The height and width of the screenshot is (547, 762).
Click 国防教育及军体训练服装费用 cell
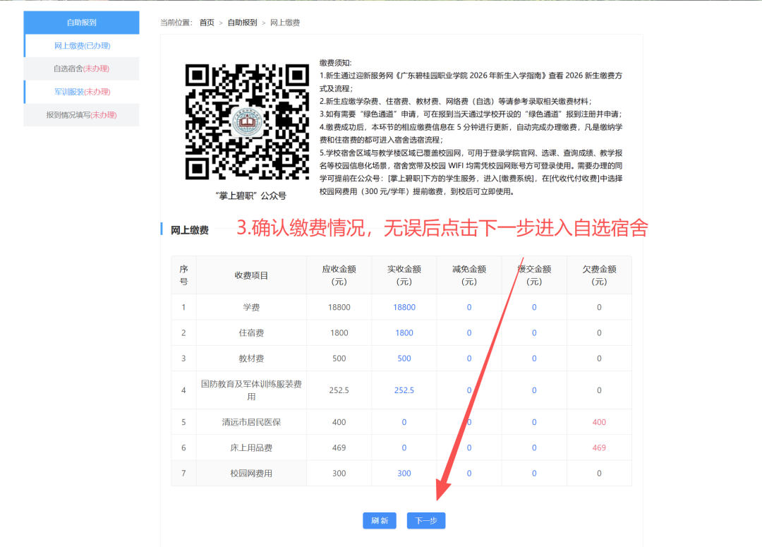coord(251,390)
